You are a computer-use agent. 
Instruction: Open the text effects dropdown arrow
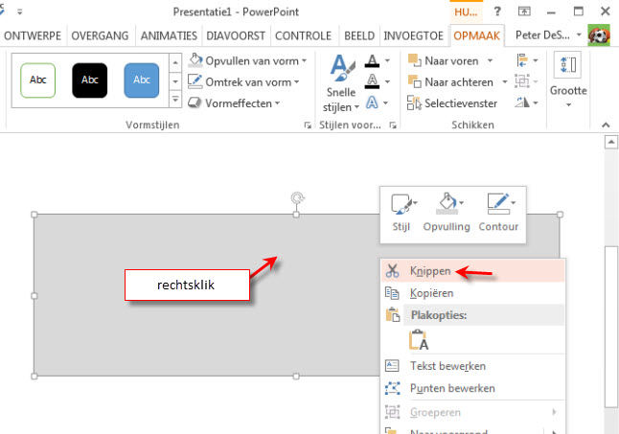click(x=386, y=103)
